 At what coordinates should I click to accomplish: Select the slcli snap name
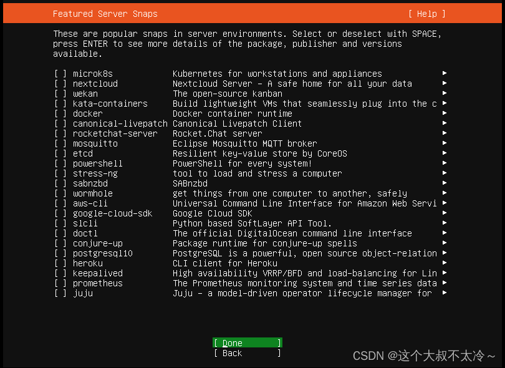coord(85,224)
